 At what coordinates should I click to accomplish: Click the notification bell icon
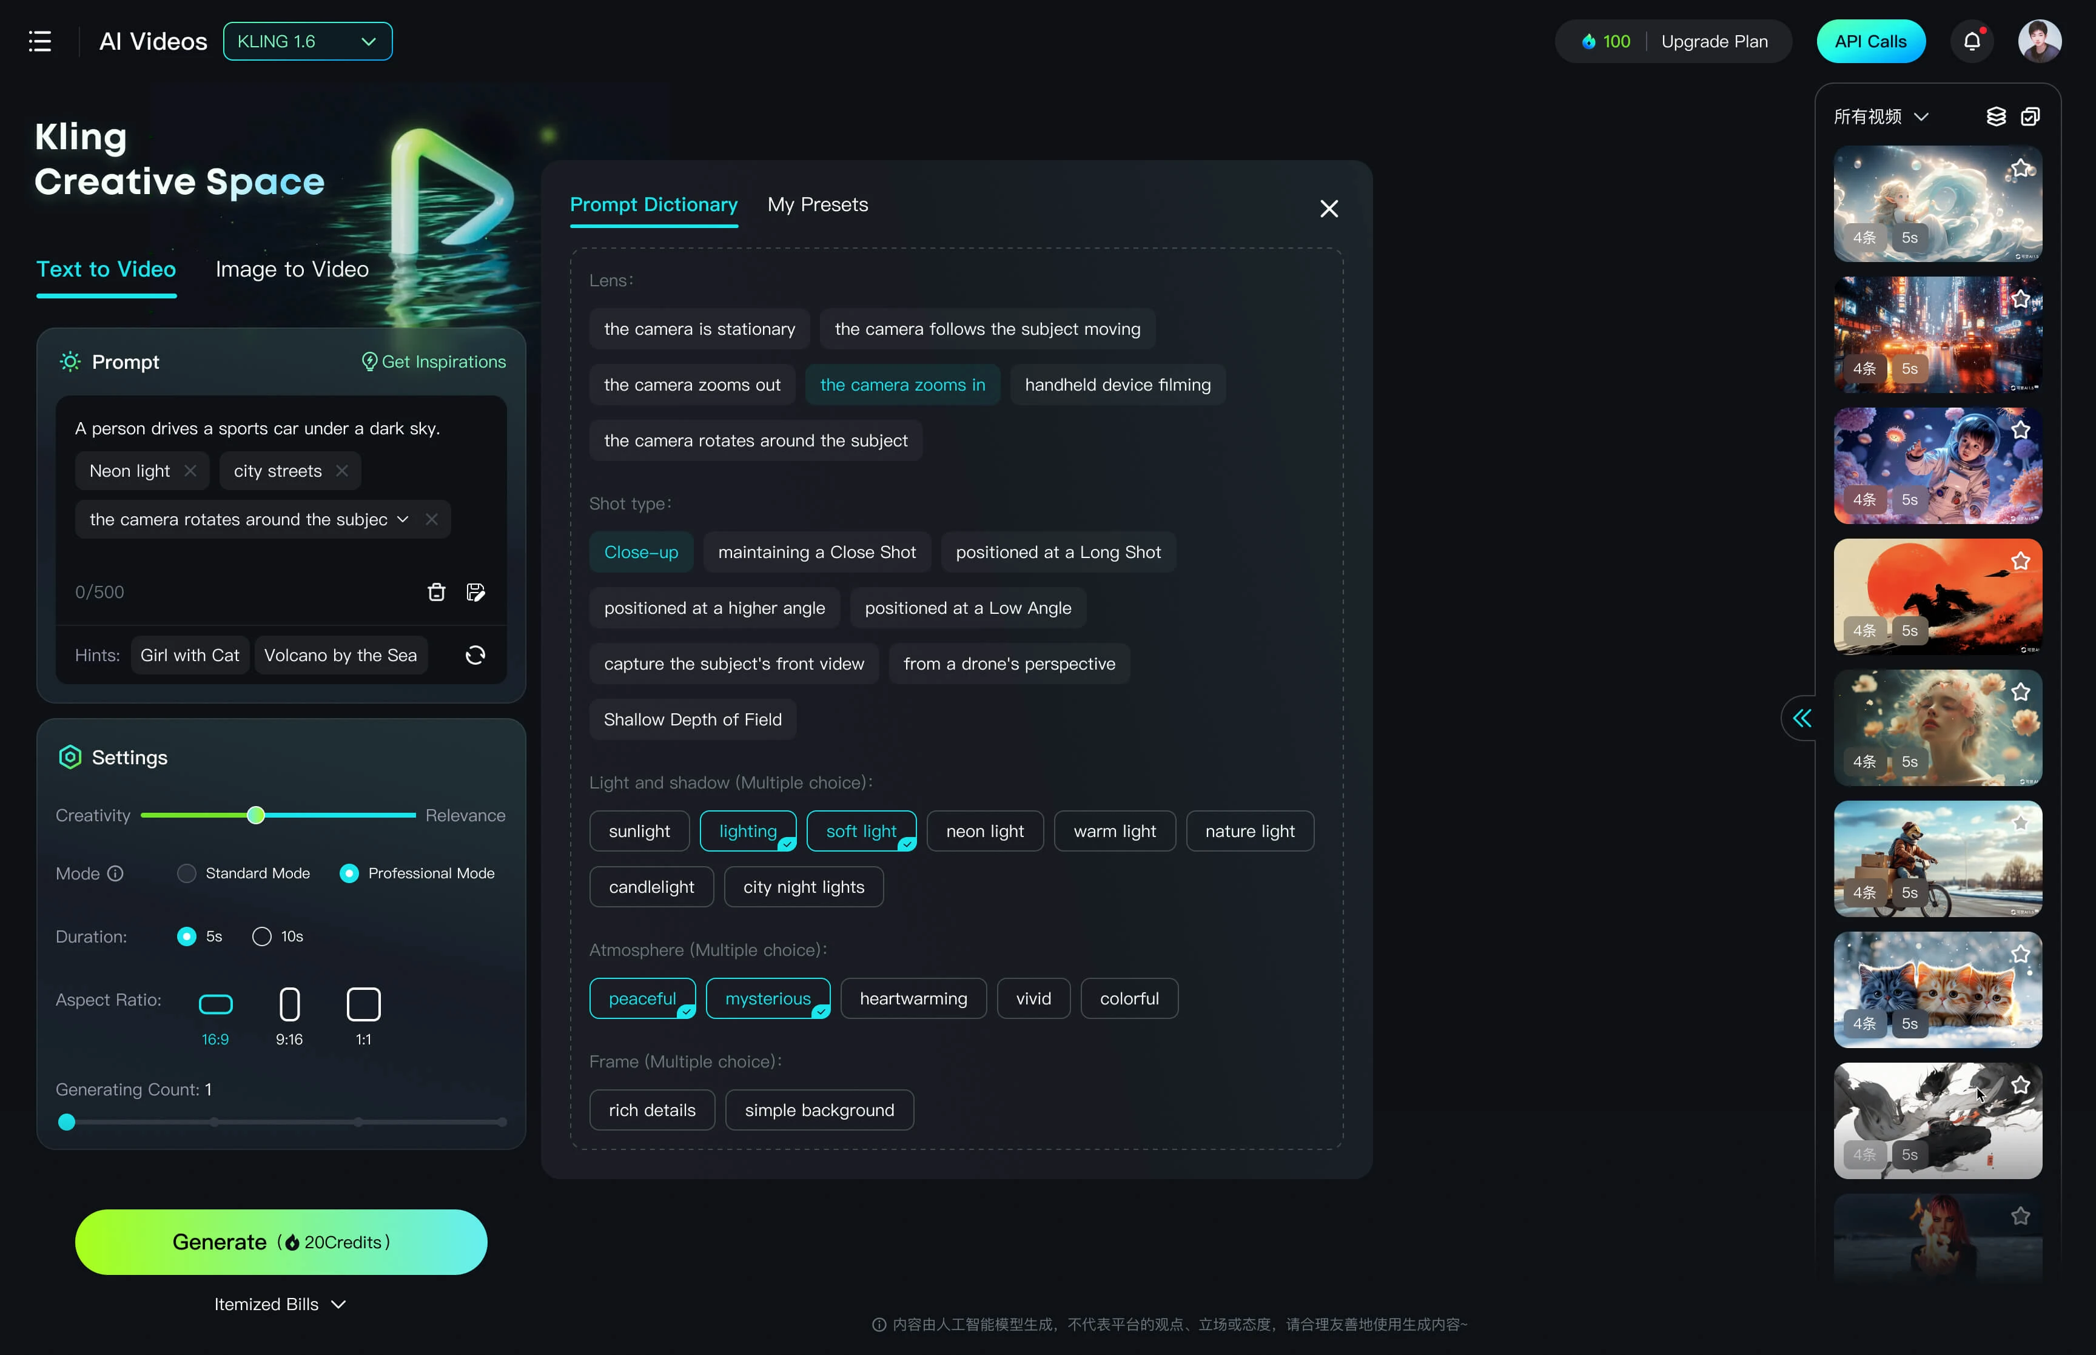(1972, 41)
